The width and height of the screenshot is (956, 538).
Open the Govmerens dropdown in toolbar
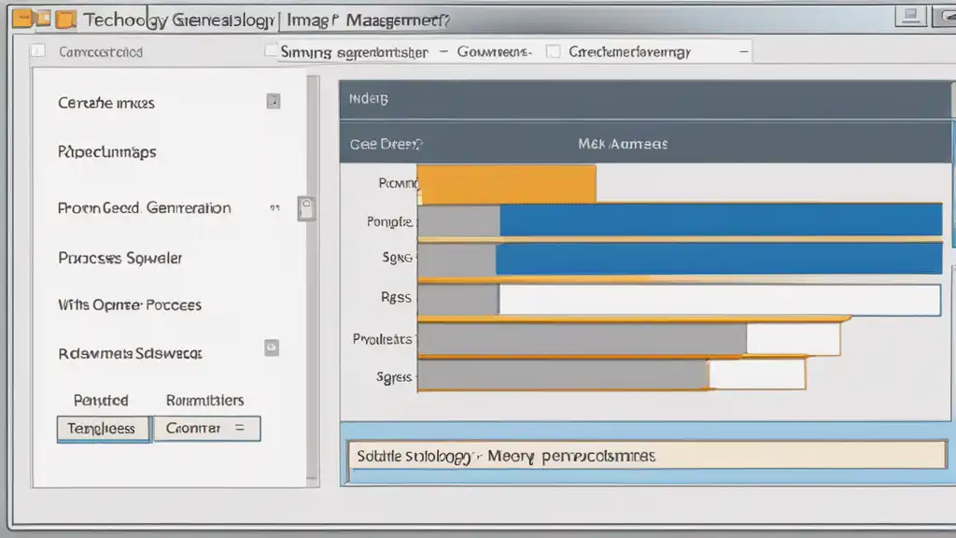494,52
